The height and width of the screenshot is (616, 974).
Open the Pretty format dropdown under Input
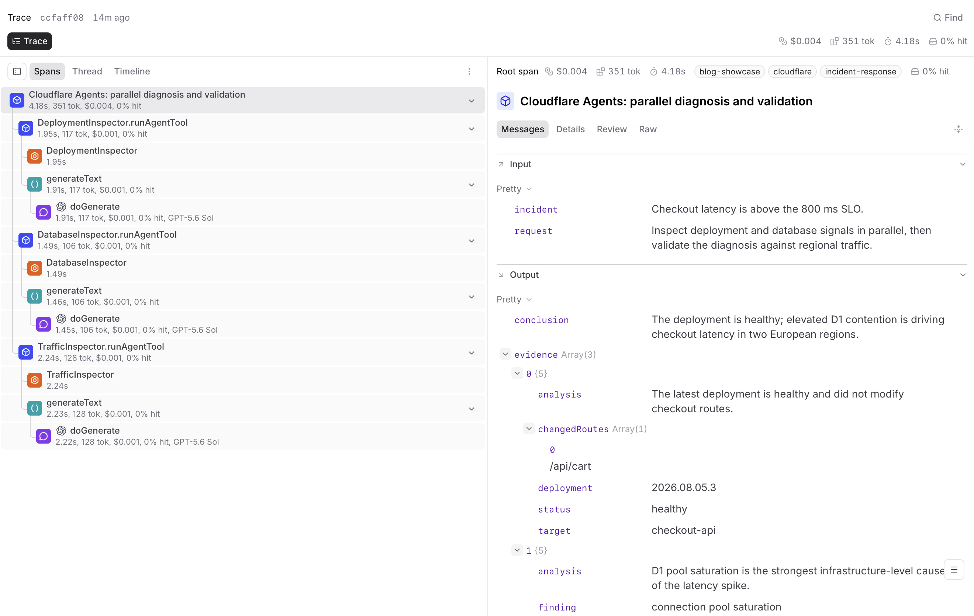click(x=514, y=189)
